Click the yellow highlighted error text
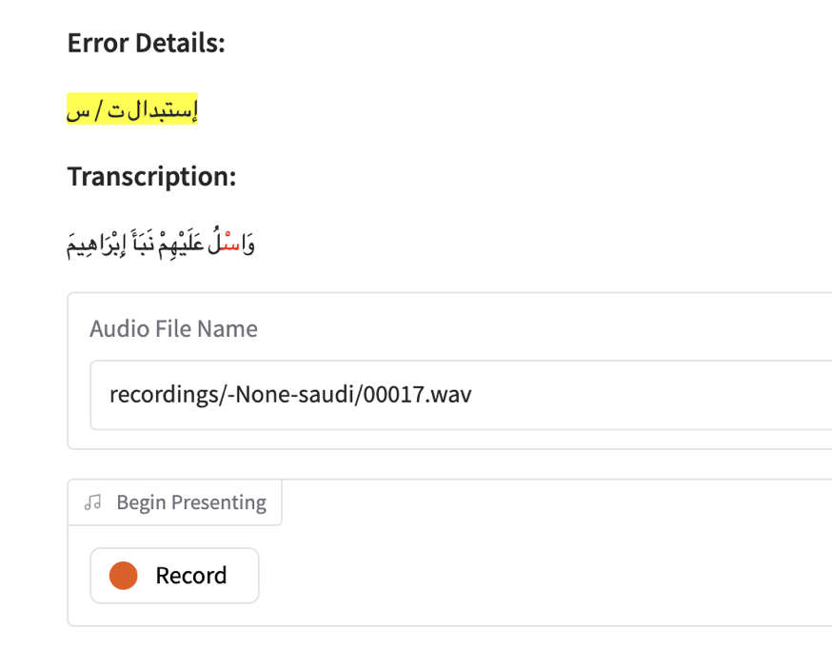 point(131,111)
